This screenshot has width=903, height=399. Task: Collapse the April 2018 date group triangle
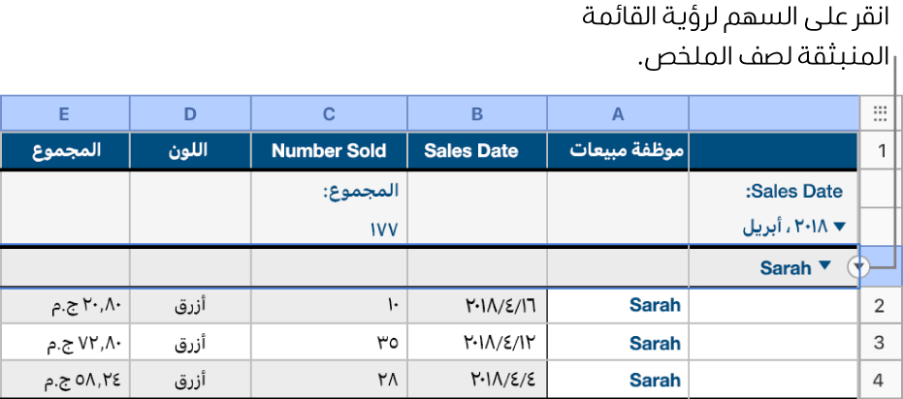[840, 226]
